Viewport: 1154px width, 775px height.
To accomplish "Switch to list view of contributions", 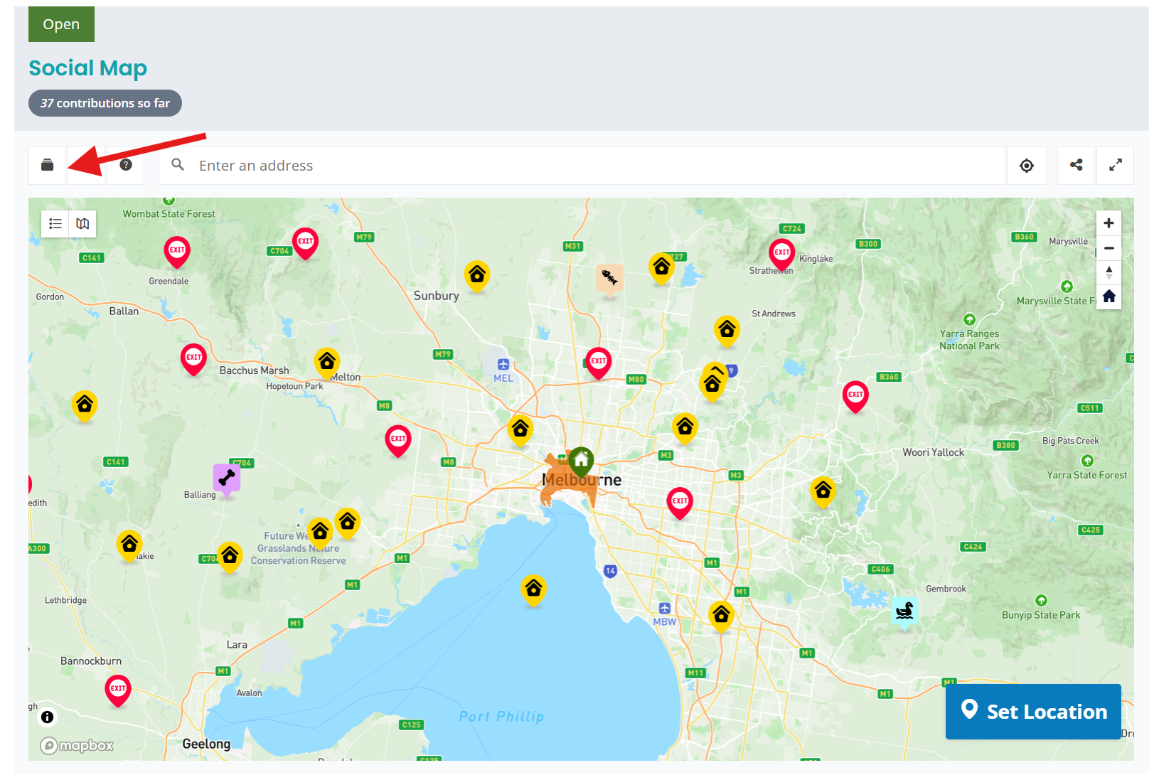I will click(x=55, y=224).
